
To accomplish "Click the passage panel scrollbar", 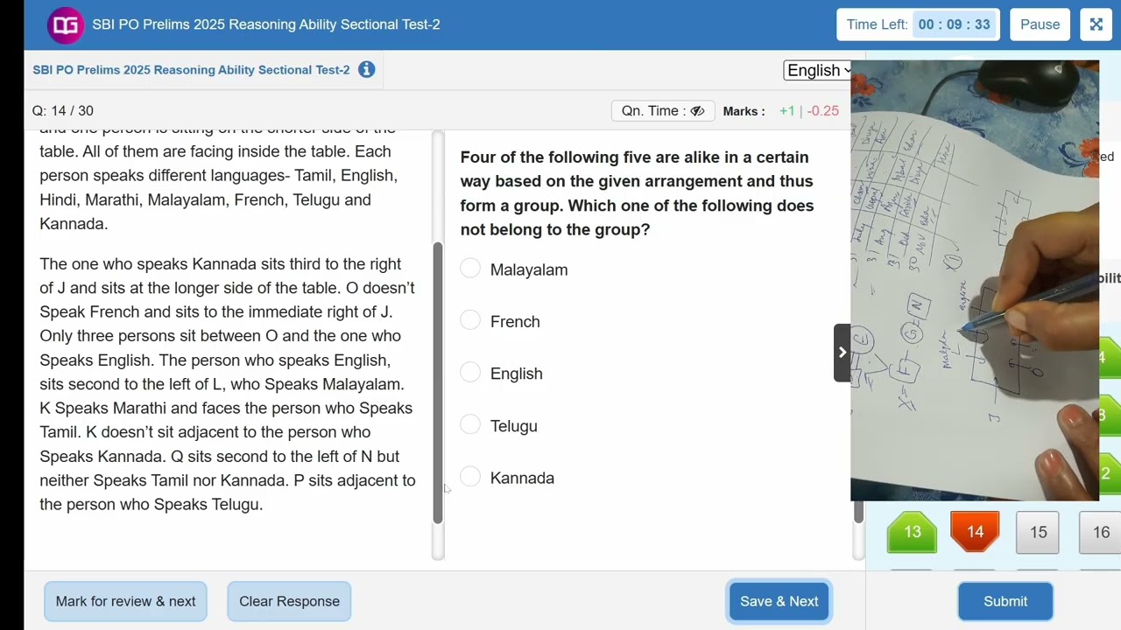I will (x=438, y=381).
